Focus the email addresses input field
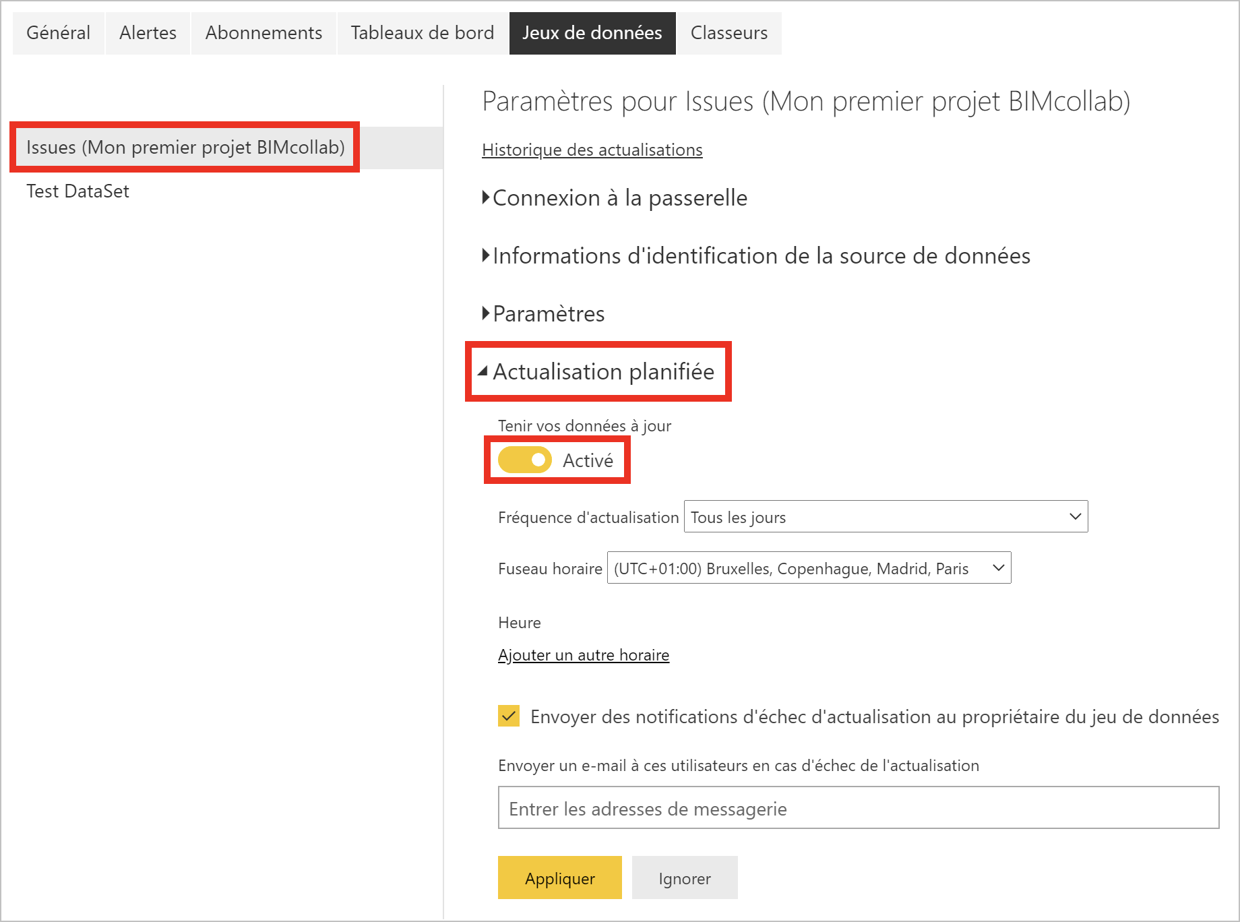Screen dimensions: 1240x922 coord(859,808)
